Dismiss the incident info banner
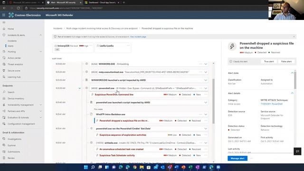 pyautogui.click(x=294, y=37)
